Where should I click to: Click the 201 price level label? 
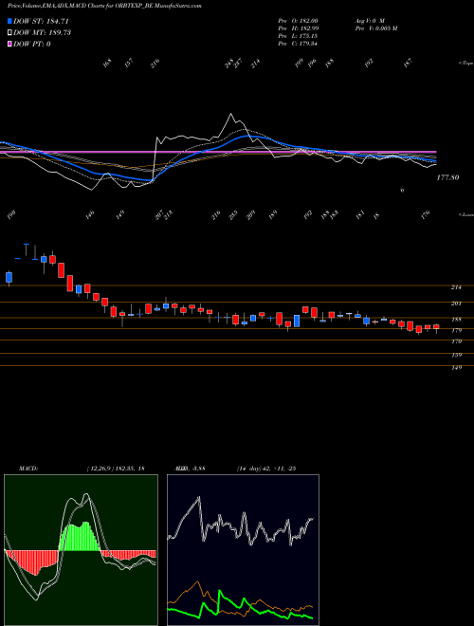[456, 304]
